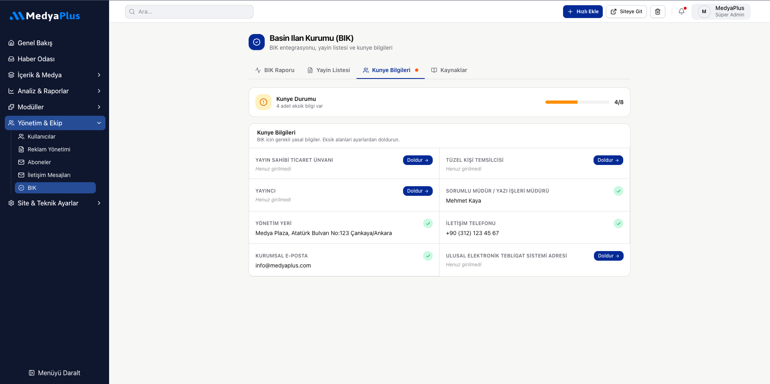Click the Kunye Durumu progress bar
Image resolution: width=770 pixels, height=384 pixels.
577,102
